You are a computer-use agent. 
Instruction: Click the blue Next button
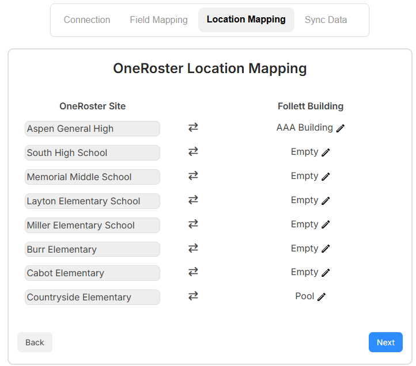[385, 342]
